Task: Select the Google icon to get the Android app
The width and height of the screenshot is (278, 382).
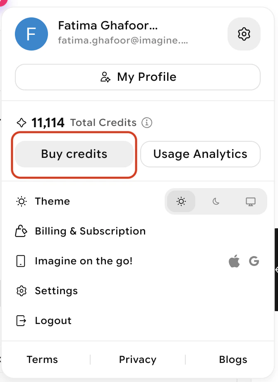Action: pos(254,261)
